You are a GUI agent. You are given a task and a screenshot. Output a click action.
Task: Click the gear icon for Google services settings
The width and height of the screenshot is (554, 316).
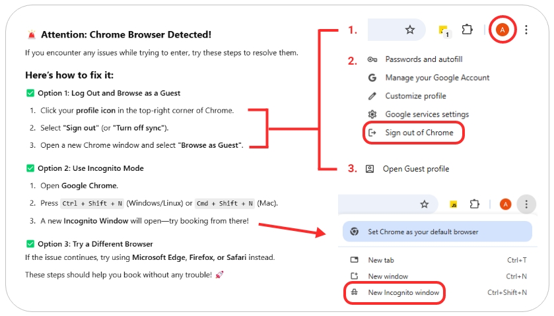(x=372, y=114)
